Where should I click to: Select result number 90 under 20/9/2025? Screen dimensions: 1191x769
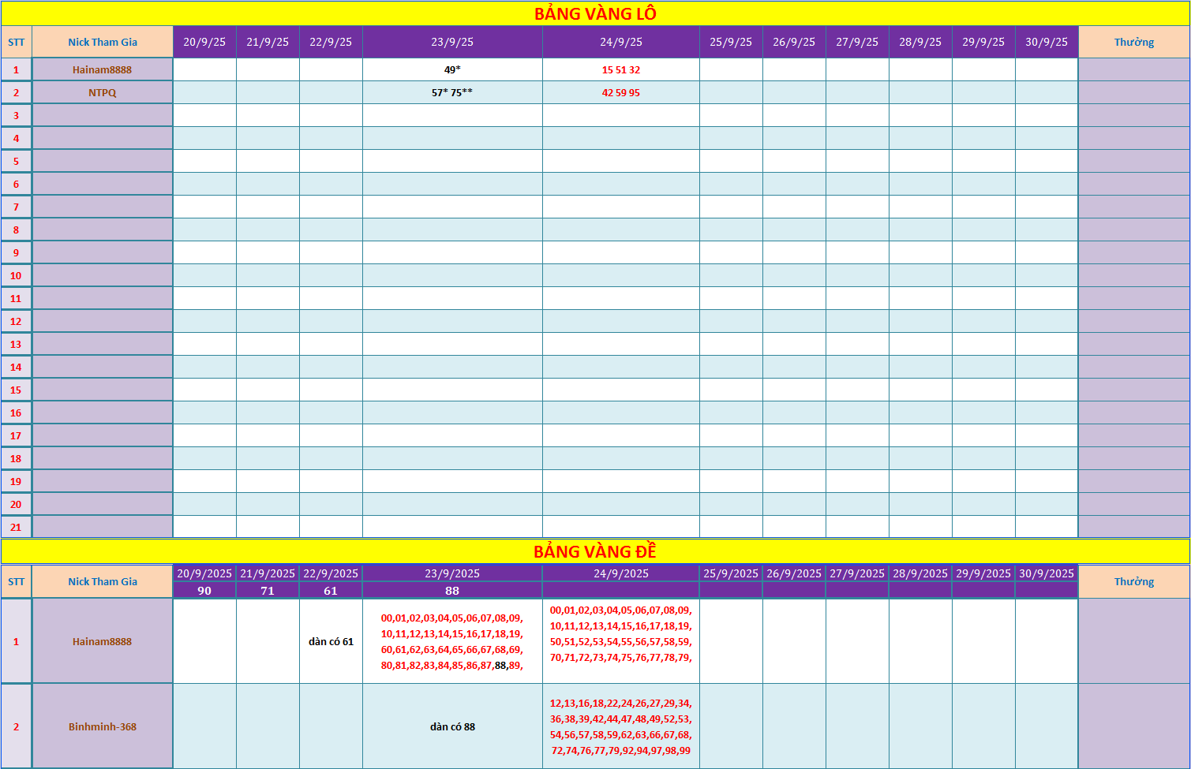(x=204, y=591)
